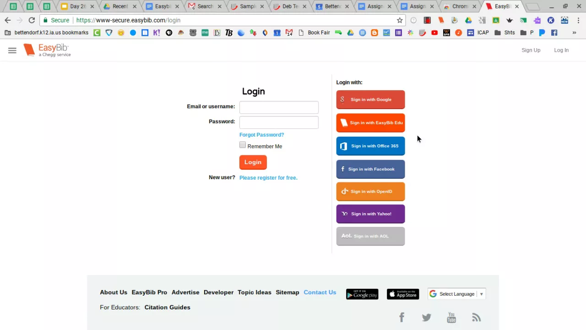Open the Get it on Google Play badge
The height and width of the screenshot is (330, 586).
point(362,294)
